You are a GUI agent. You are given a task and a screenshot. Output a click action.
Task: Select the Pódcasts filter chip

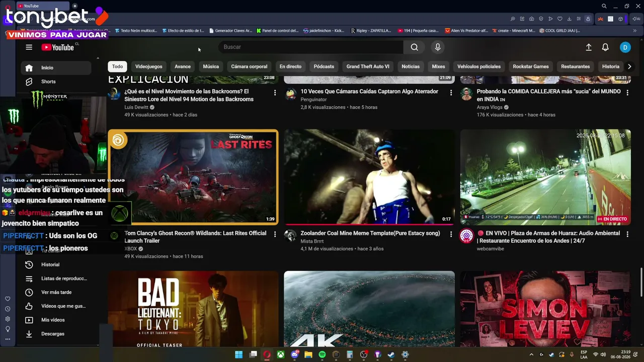[324, 66]
